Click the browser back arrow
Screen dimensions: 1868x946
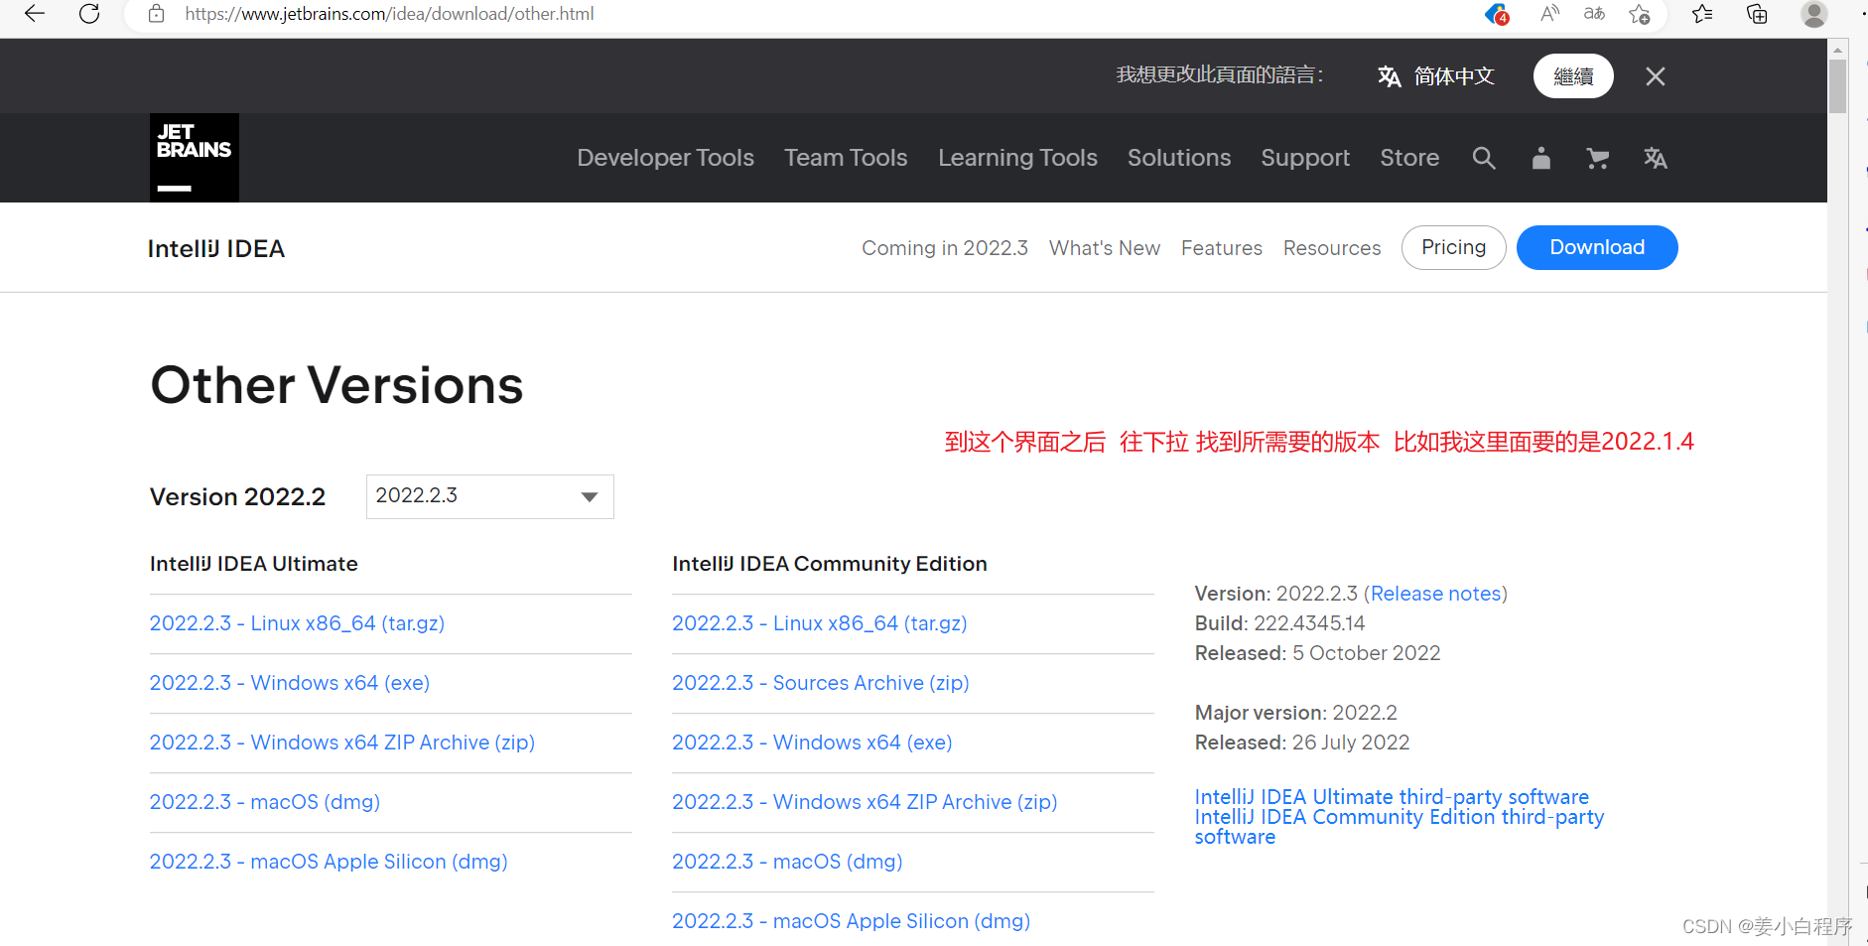[33, 14]
